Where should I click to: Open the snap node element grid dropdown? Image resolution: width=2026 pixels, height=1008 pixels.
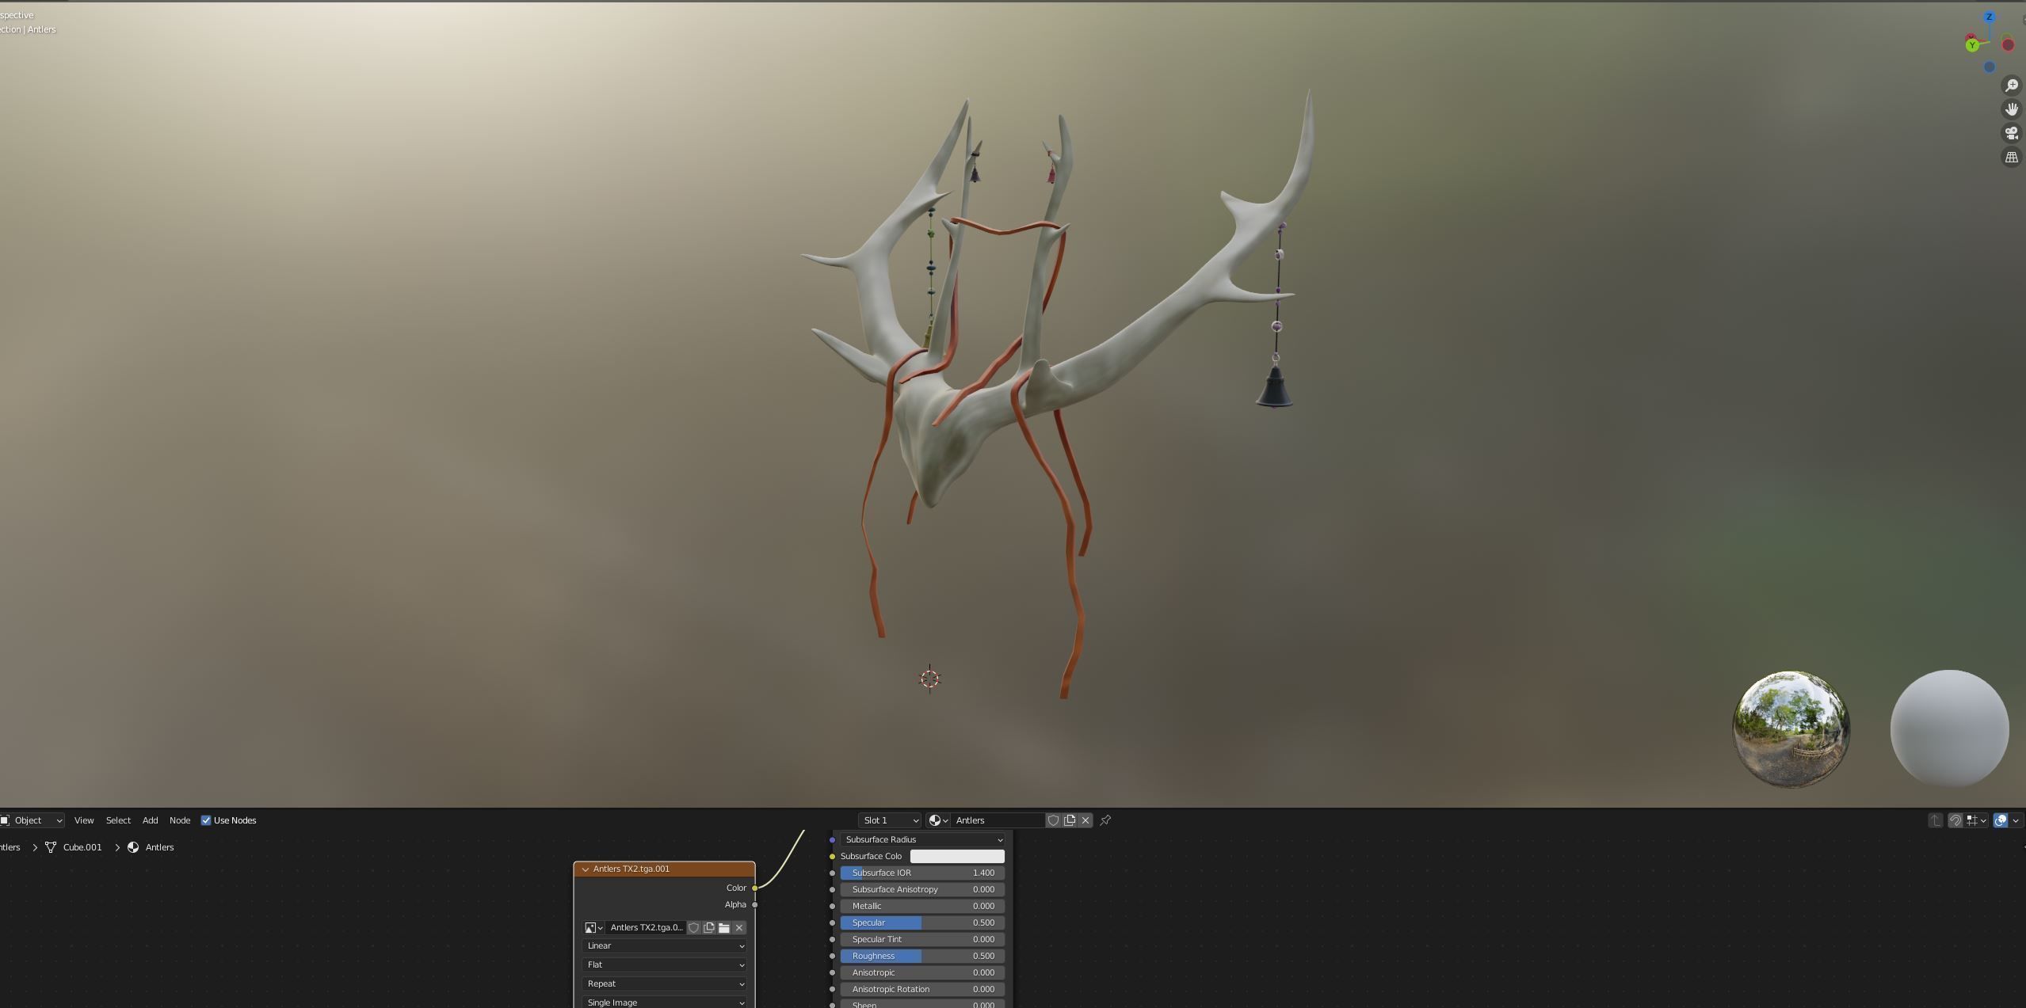click(x=1976, y=820)
